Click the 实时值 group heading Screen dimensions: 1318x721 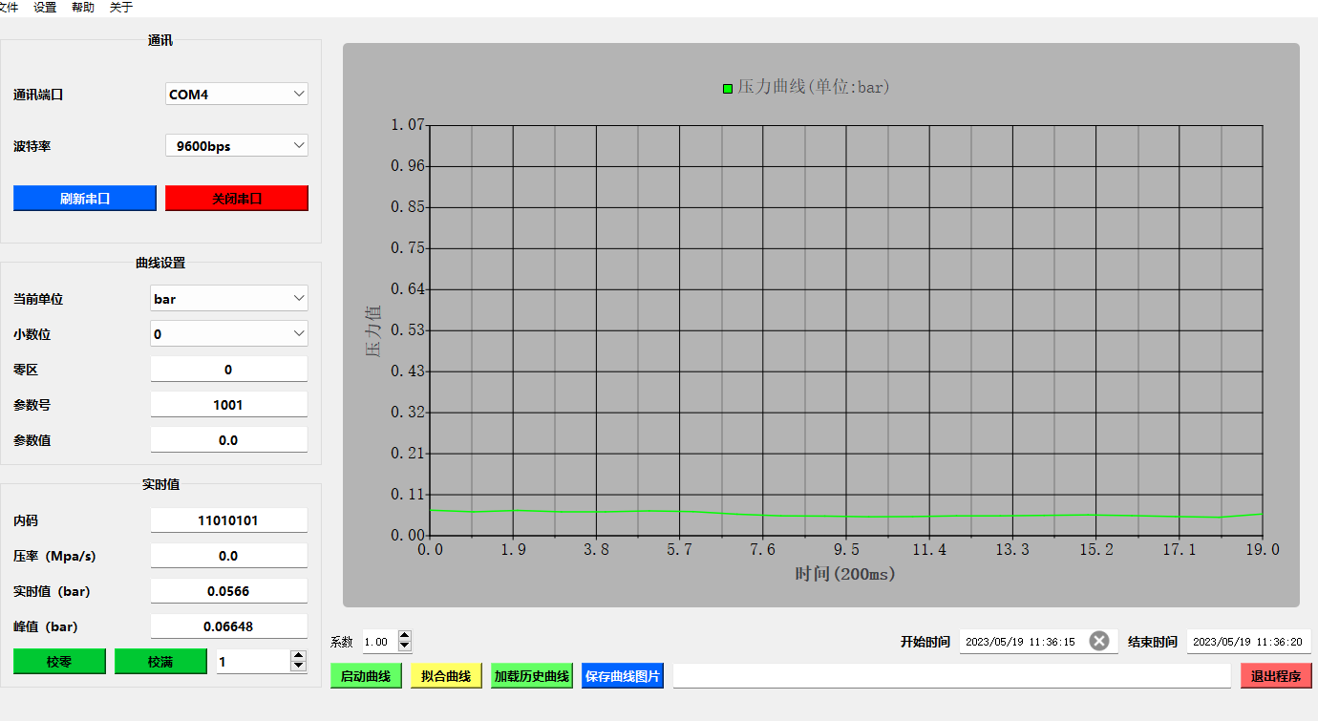pyautogui.click(x=160, y=484)
